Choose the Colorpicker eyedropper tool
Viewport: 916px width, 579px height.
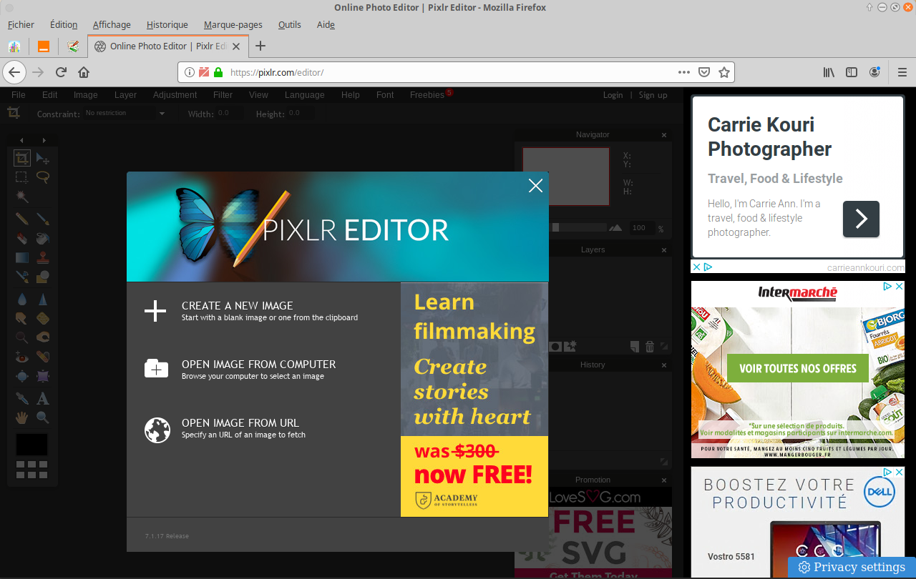(22, 398)
